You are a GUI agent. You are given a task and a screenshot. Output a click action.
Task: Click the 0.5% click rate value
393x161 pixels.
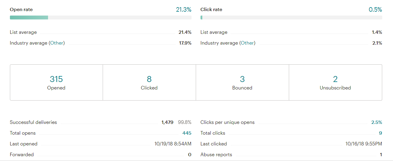point(375,10)
